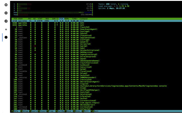Click the CPU 1 usage meter

[x=53, y=4]
